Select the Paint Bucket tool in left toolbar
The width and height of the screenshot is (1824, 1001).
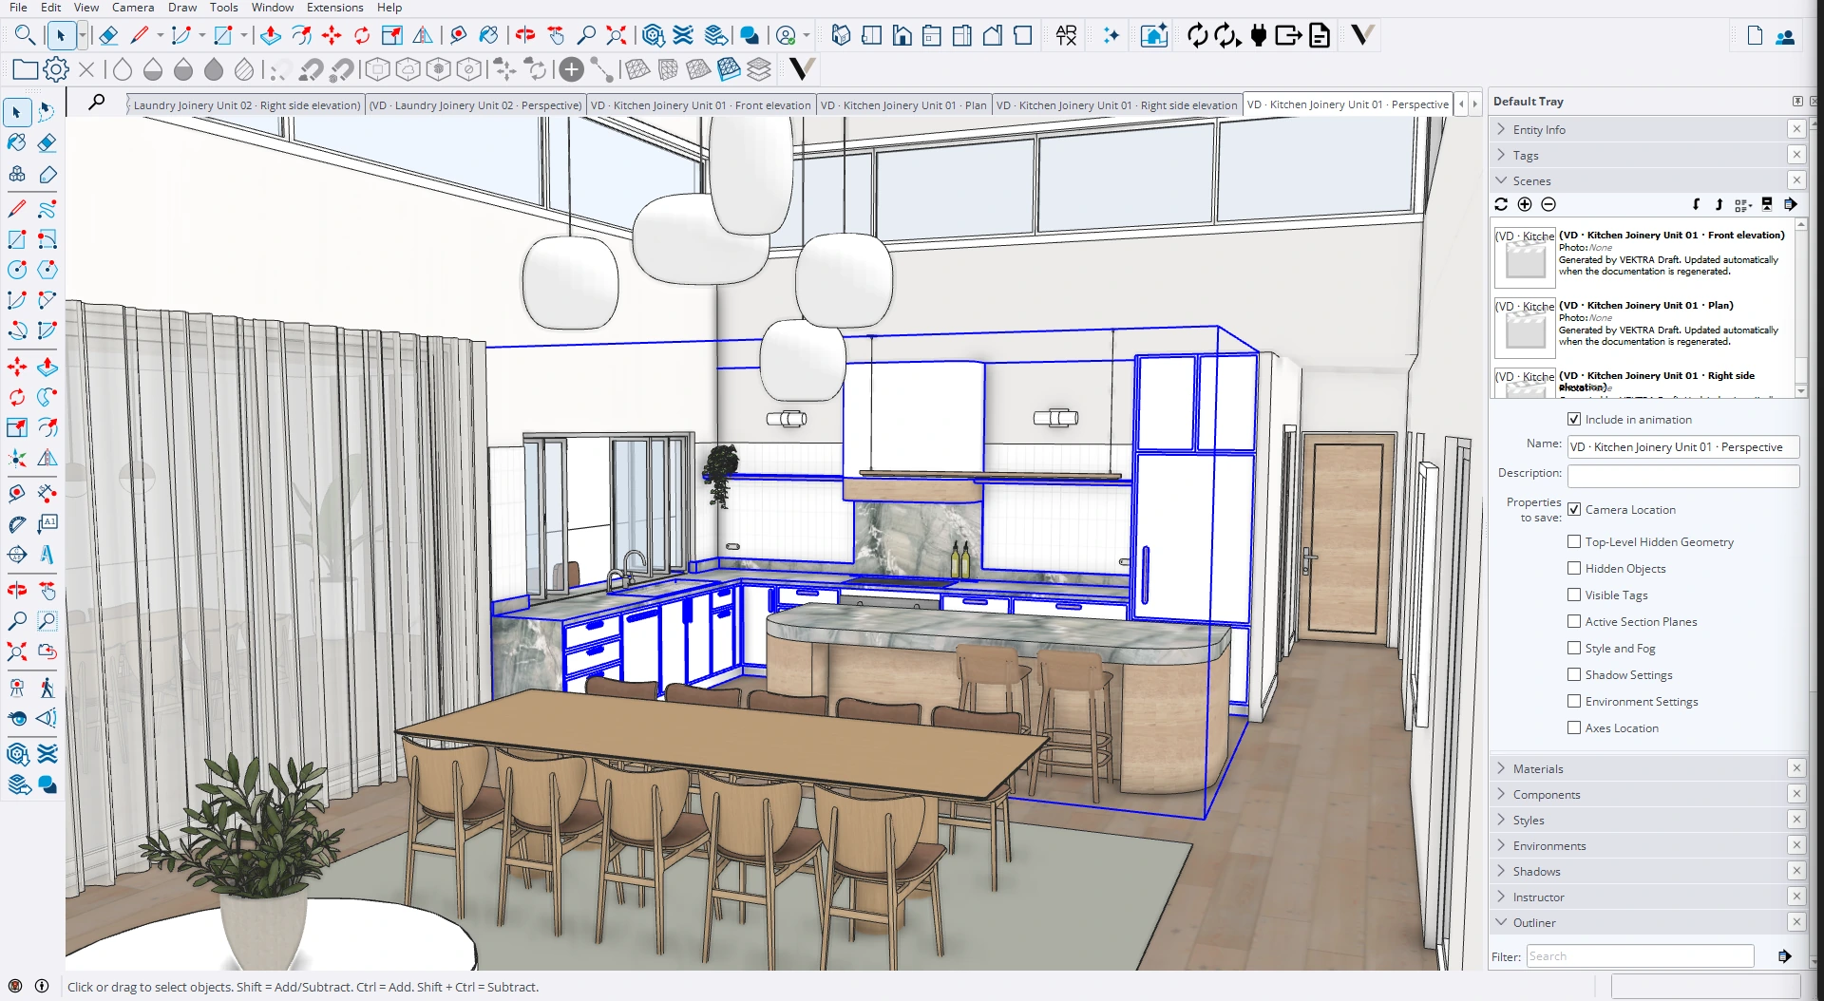17,142
